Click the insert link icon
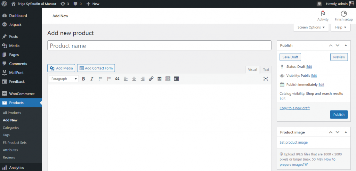 (151, 79)
